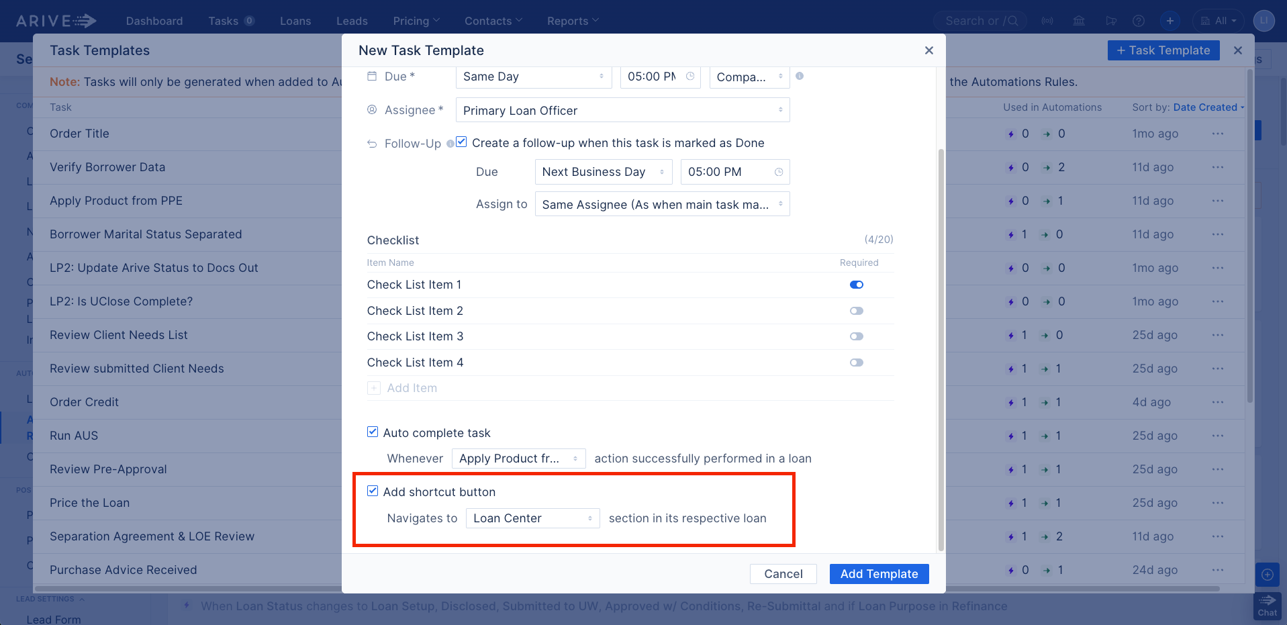Click the Add Item plus icon under checklist
This screenshot has width=1287, height=625.
[374, 388]
